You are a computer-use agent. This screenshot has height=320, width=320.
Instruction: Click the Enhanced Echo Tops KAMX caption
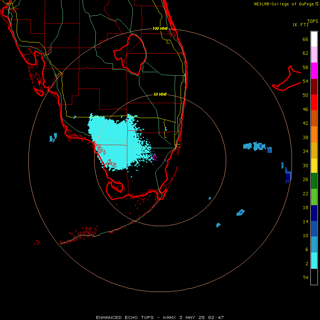point(160,318)
